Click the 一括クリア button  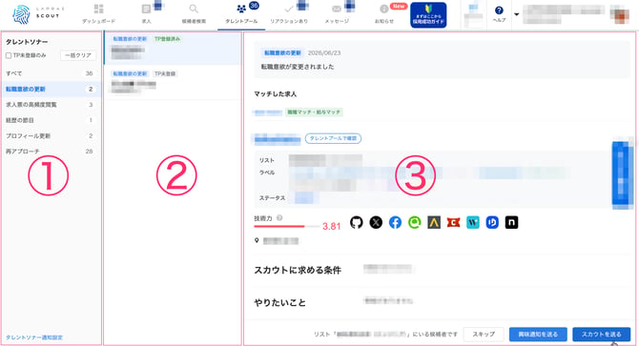[x=78, y=55]
